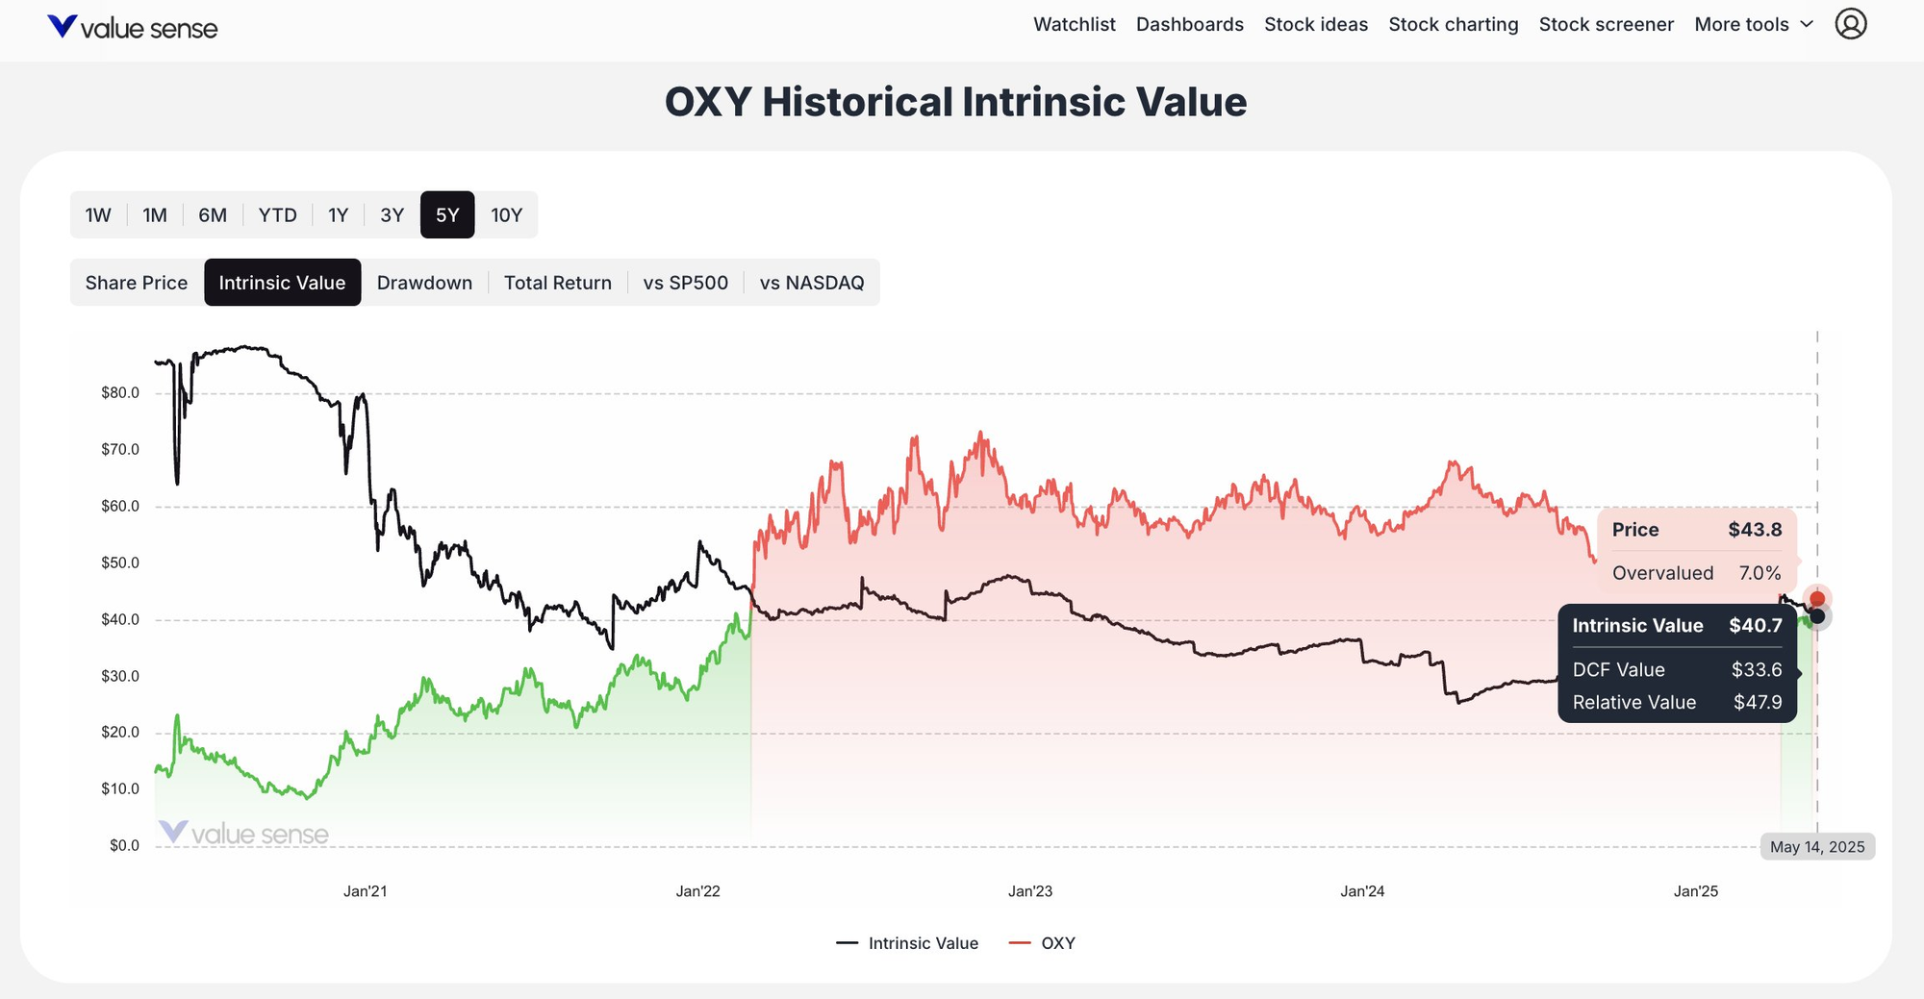Image resolution: width=1924 pixels, height=999 pixels.
Task: Click the value sense logo
Action: (132, 27)
